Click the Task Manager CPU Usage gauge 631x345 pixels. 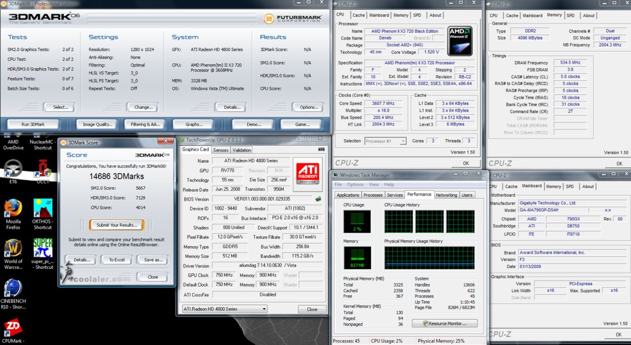coord(357,221)
